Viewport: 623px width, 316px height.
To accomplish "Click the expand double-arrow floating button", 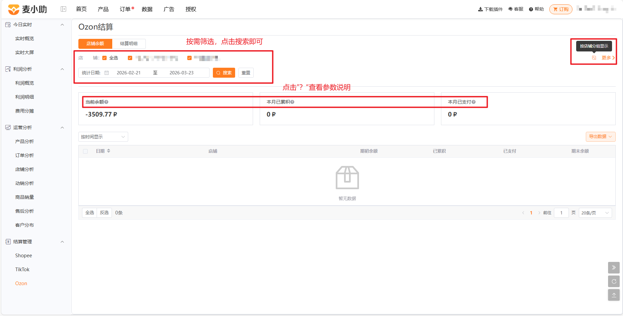I will pos(614,268).
